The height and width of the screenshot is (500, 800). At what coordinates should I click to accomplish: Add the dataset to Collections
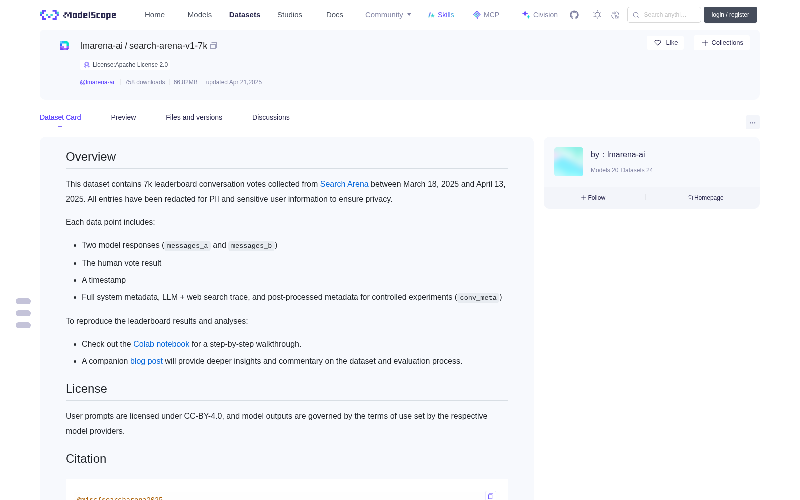tap(722, 43)
